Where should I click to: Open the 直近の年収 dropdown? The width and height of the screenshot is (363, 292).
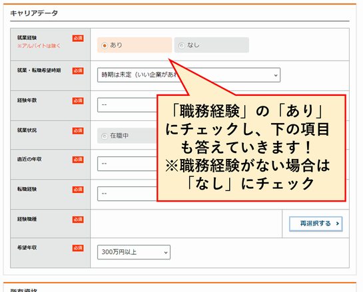tap(127, 164)
